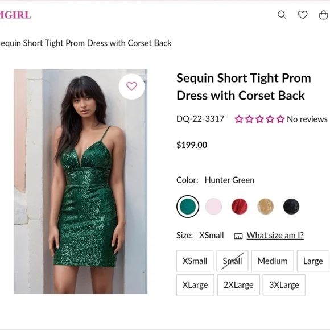Click the size chart ruler icon

pyautogui.click(x=238, y=236)
